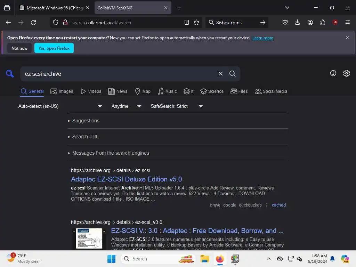356x267 pixels.
Task: Open Firefox account icon
Action: click(310, 22)
